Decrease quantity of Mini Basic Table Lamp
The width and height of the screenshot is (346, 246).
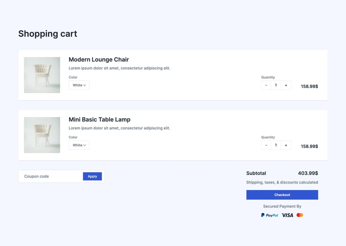point(266,145)
